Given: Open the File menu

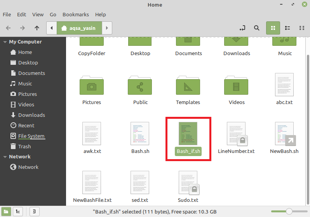Looking at the screenshot, I should 7,15.
